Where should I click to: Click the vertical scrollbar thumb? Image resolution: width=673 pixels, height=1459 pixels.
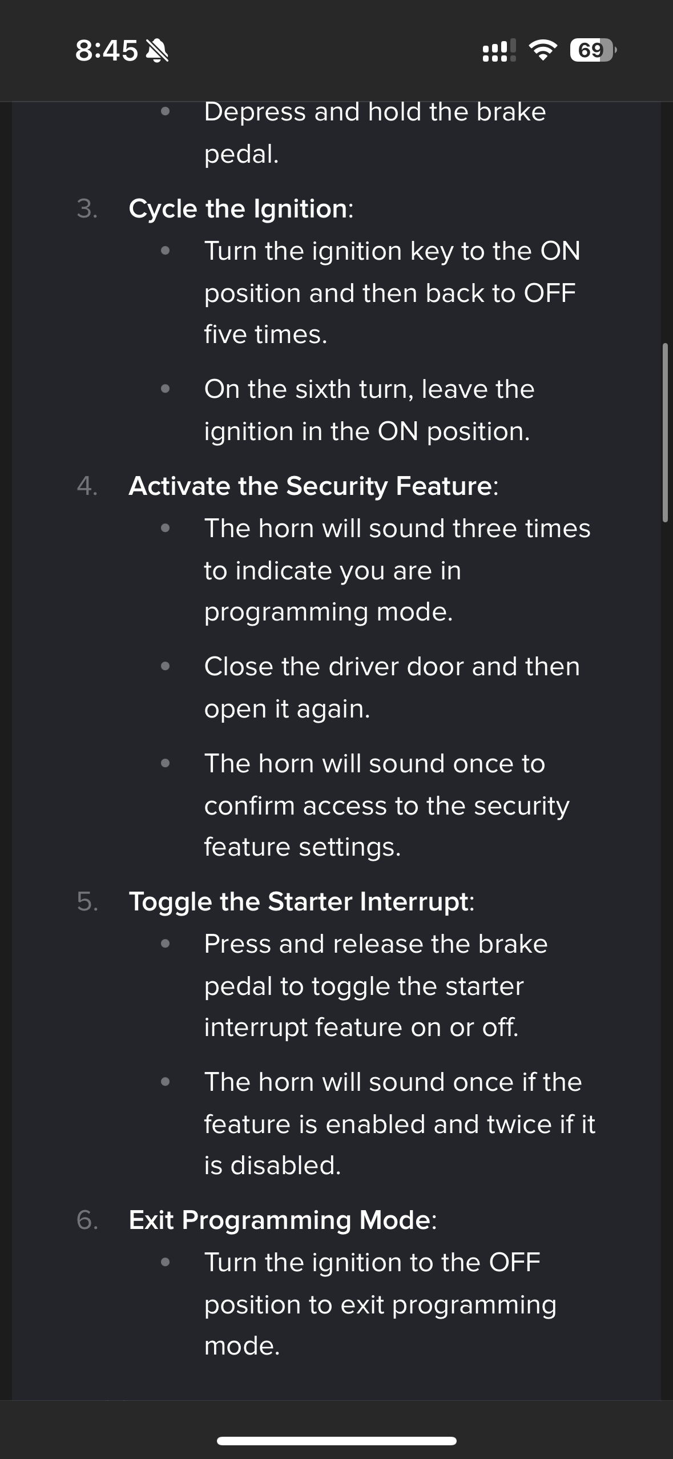click(665, 433)
